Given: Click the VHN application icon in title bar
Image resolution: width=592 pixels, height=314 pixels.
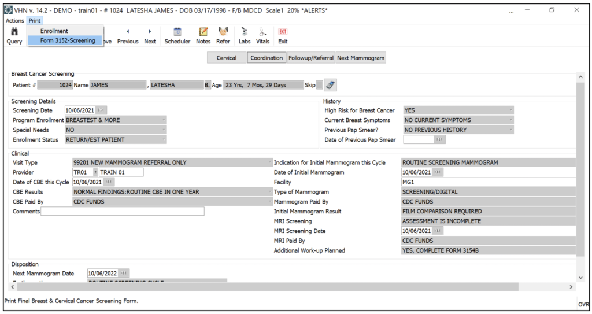Looking at the screenshot, I should pyautogui.click(x=8, y=10).
